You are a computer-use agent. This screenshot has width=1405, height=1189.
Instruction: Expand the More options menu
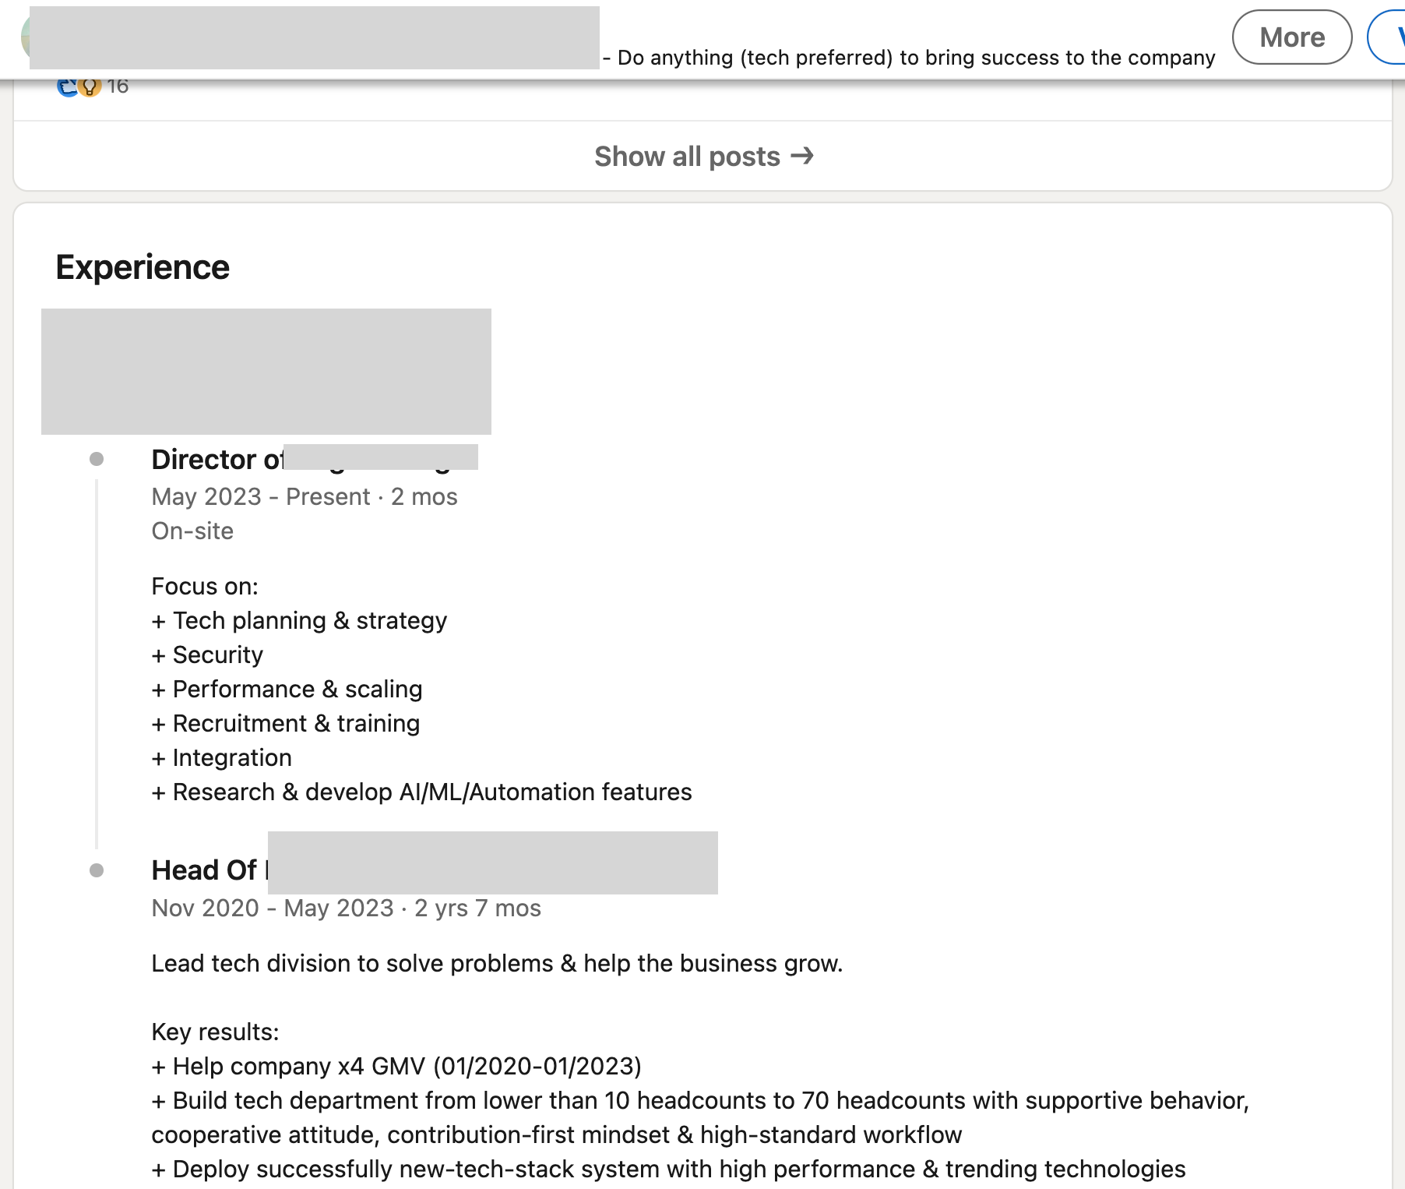[1291, 36]
